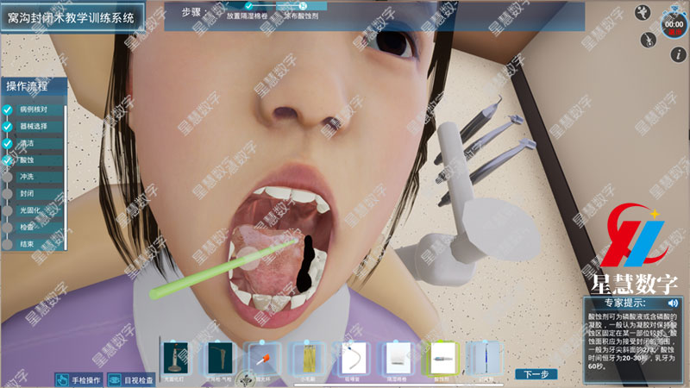Click the operation flow panel scrollbar

click(66, 176)
